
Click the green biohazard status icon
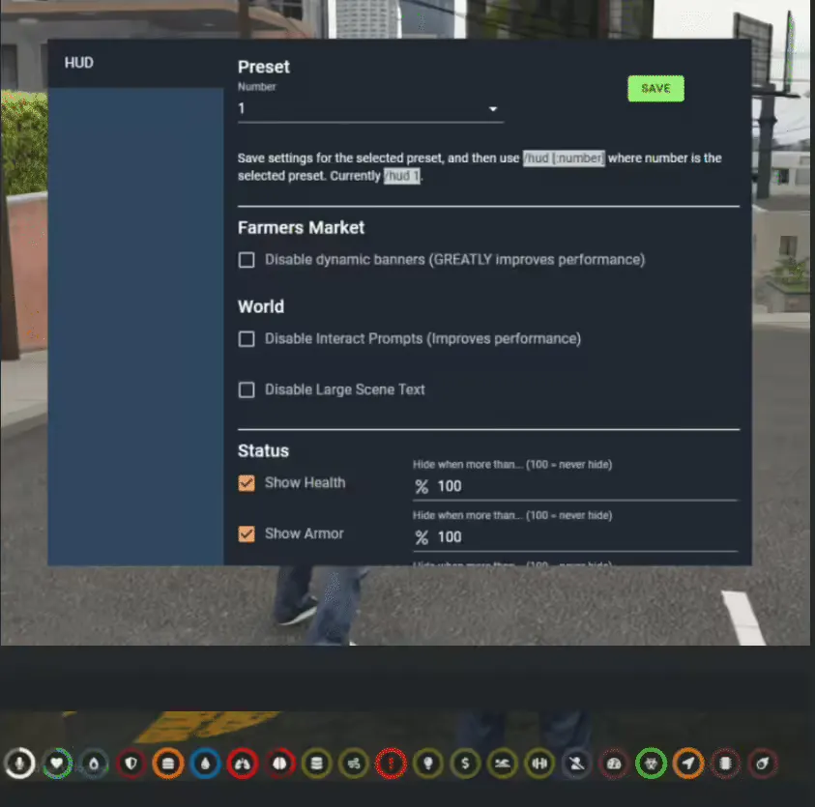click(x=651, y=764)
